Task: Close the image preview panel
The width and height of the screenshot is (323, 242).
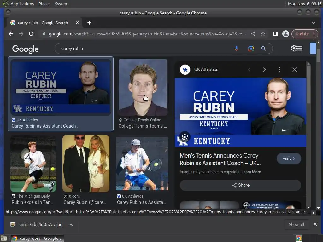Action: (x=295, y=70)
